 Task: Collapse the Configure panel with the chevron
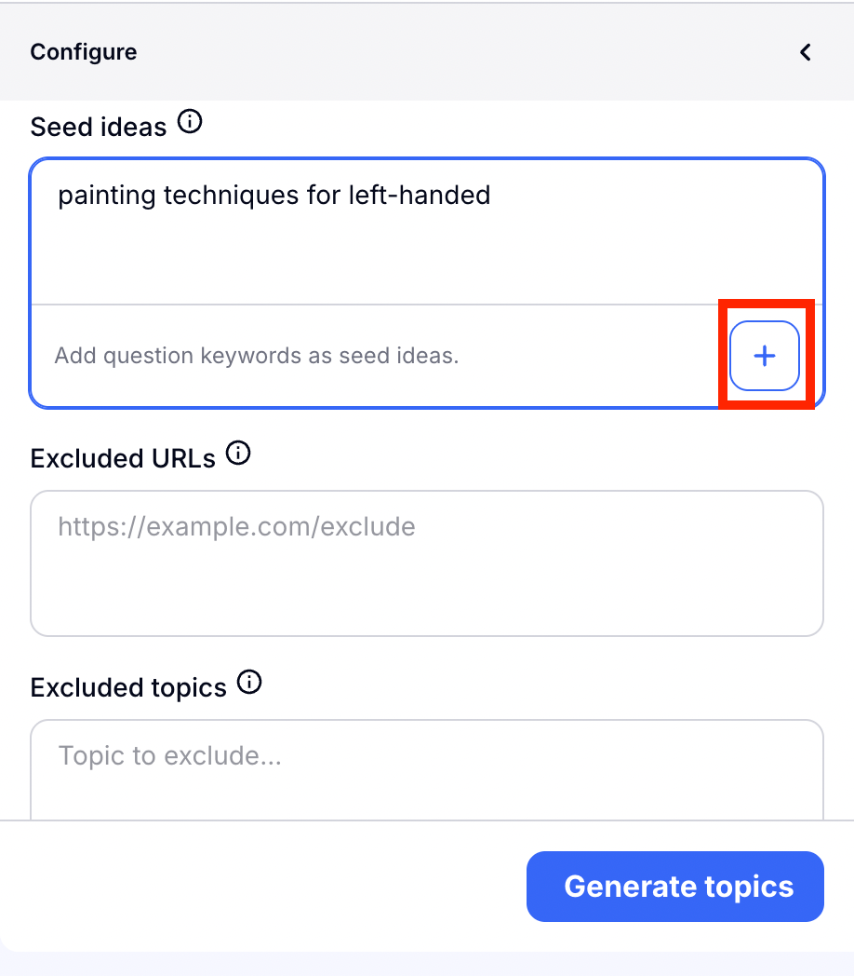pos(806,52)
